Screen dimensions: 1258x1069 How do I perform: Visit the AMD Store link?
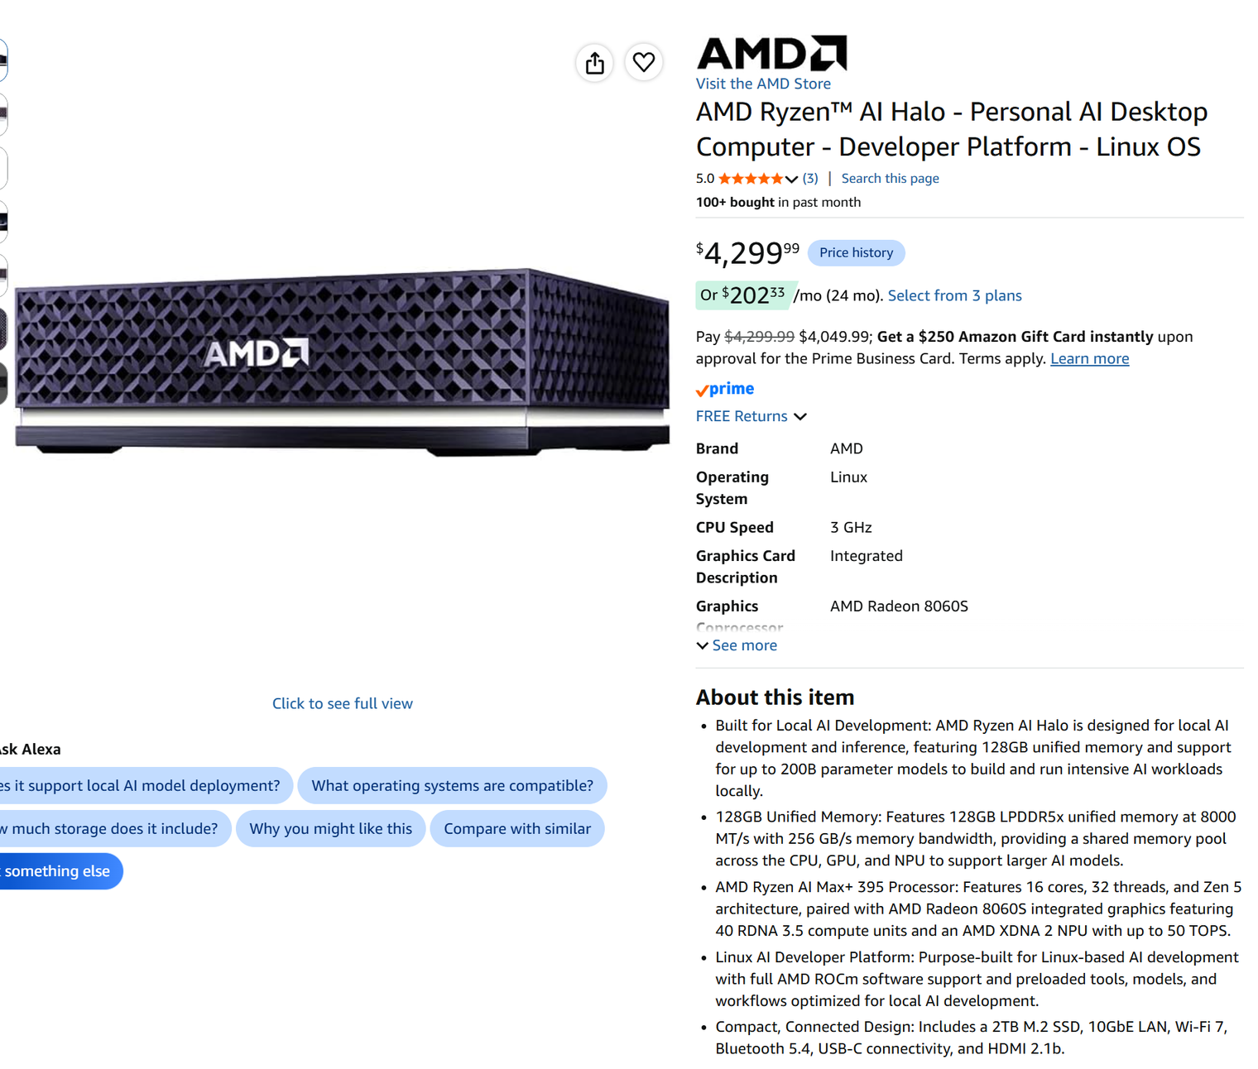tap(763, 84)
